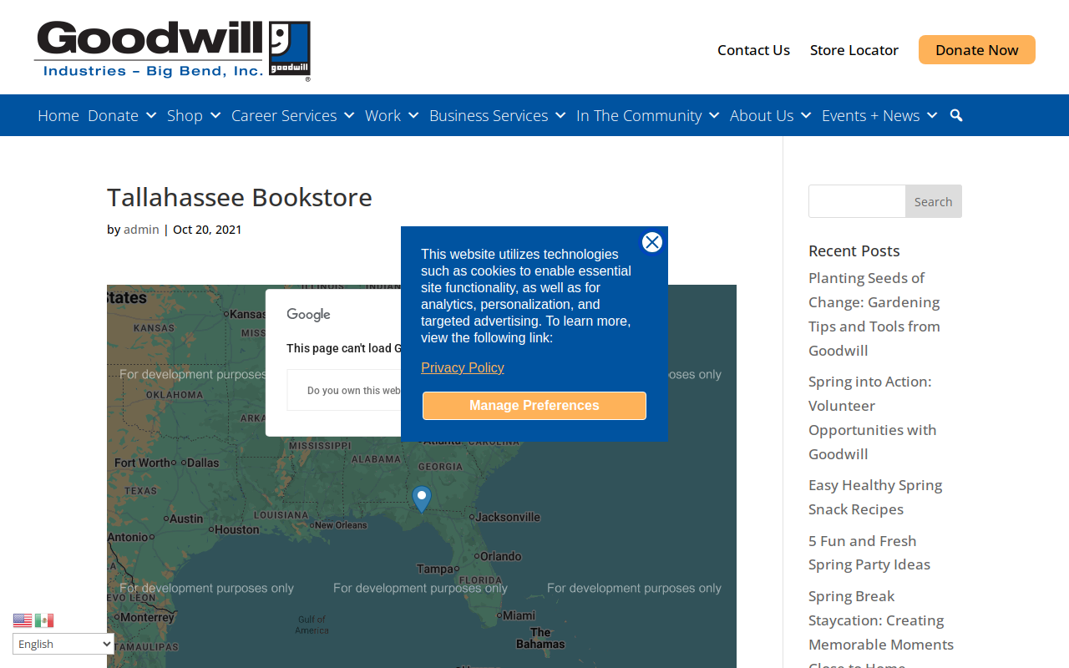Go to Home in the navigation bar
This screenshot has height=668, width=1069.
point(58,115)
